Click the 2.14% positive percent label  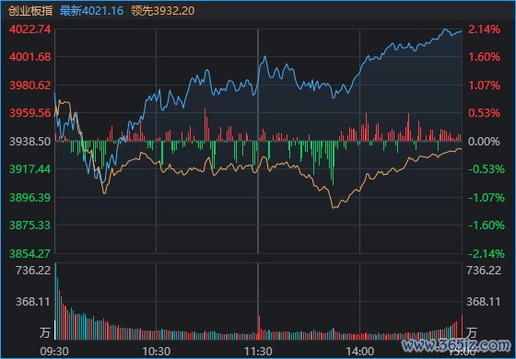click(x=484, y=29)
